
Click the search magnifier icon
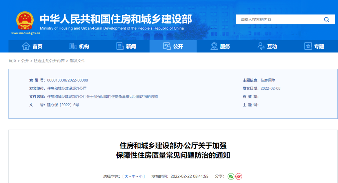click(326, 19)
